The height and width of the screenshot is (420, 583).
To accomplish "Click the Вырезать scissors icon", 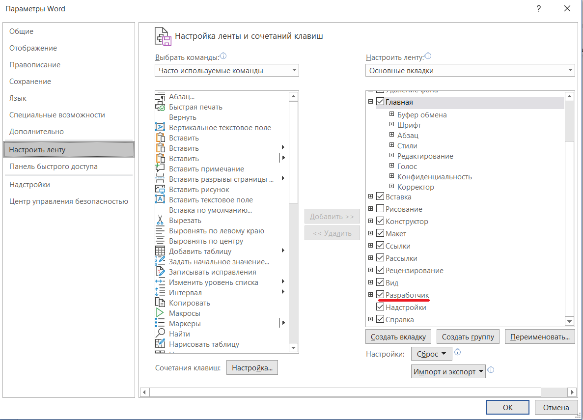I will 160,220.
